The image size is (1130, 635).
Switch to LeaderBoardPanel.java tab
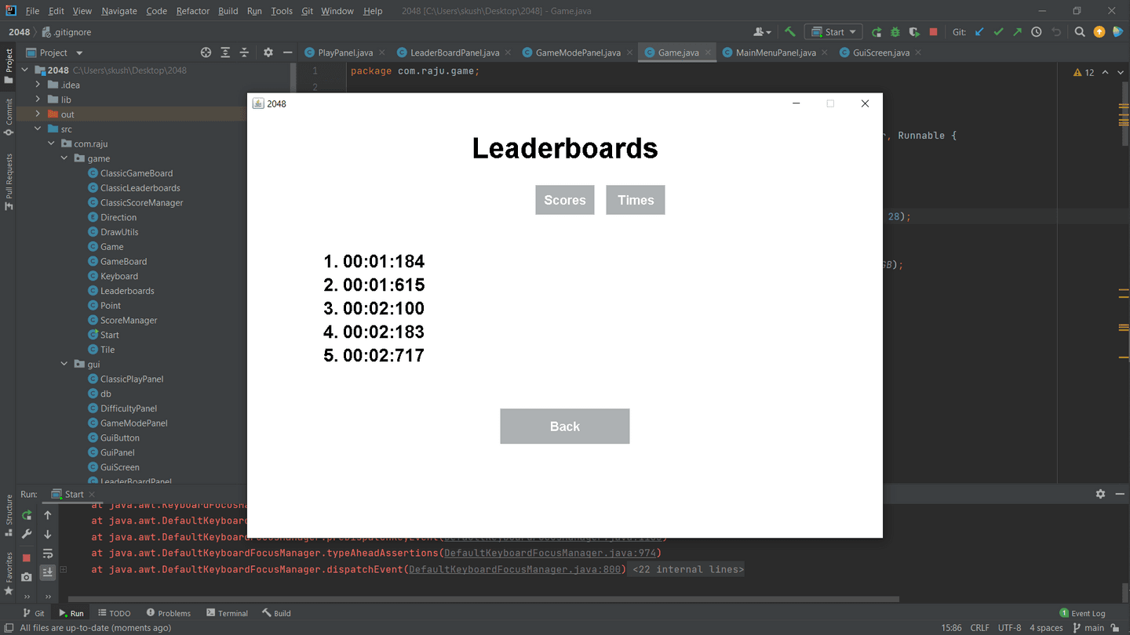coord(455,53)
